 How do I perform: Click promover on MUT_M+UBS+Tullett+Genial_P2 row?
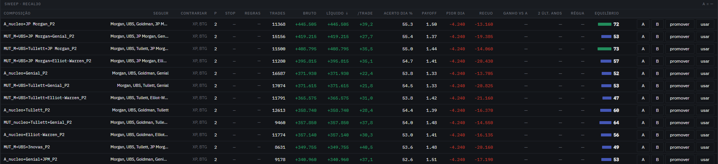click(x=679, y=86)
